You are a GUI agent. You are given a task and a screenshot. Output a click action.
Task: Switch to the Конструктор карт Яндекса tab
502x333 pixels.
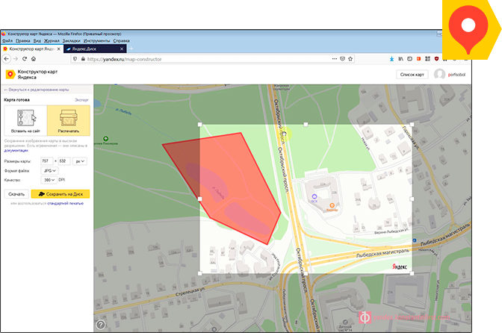pos(31,49)
